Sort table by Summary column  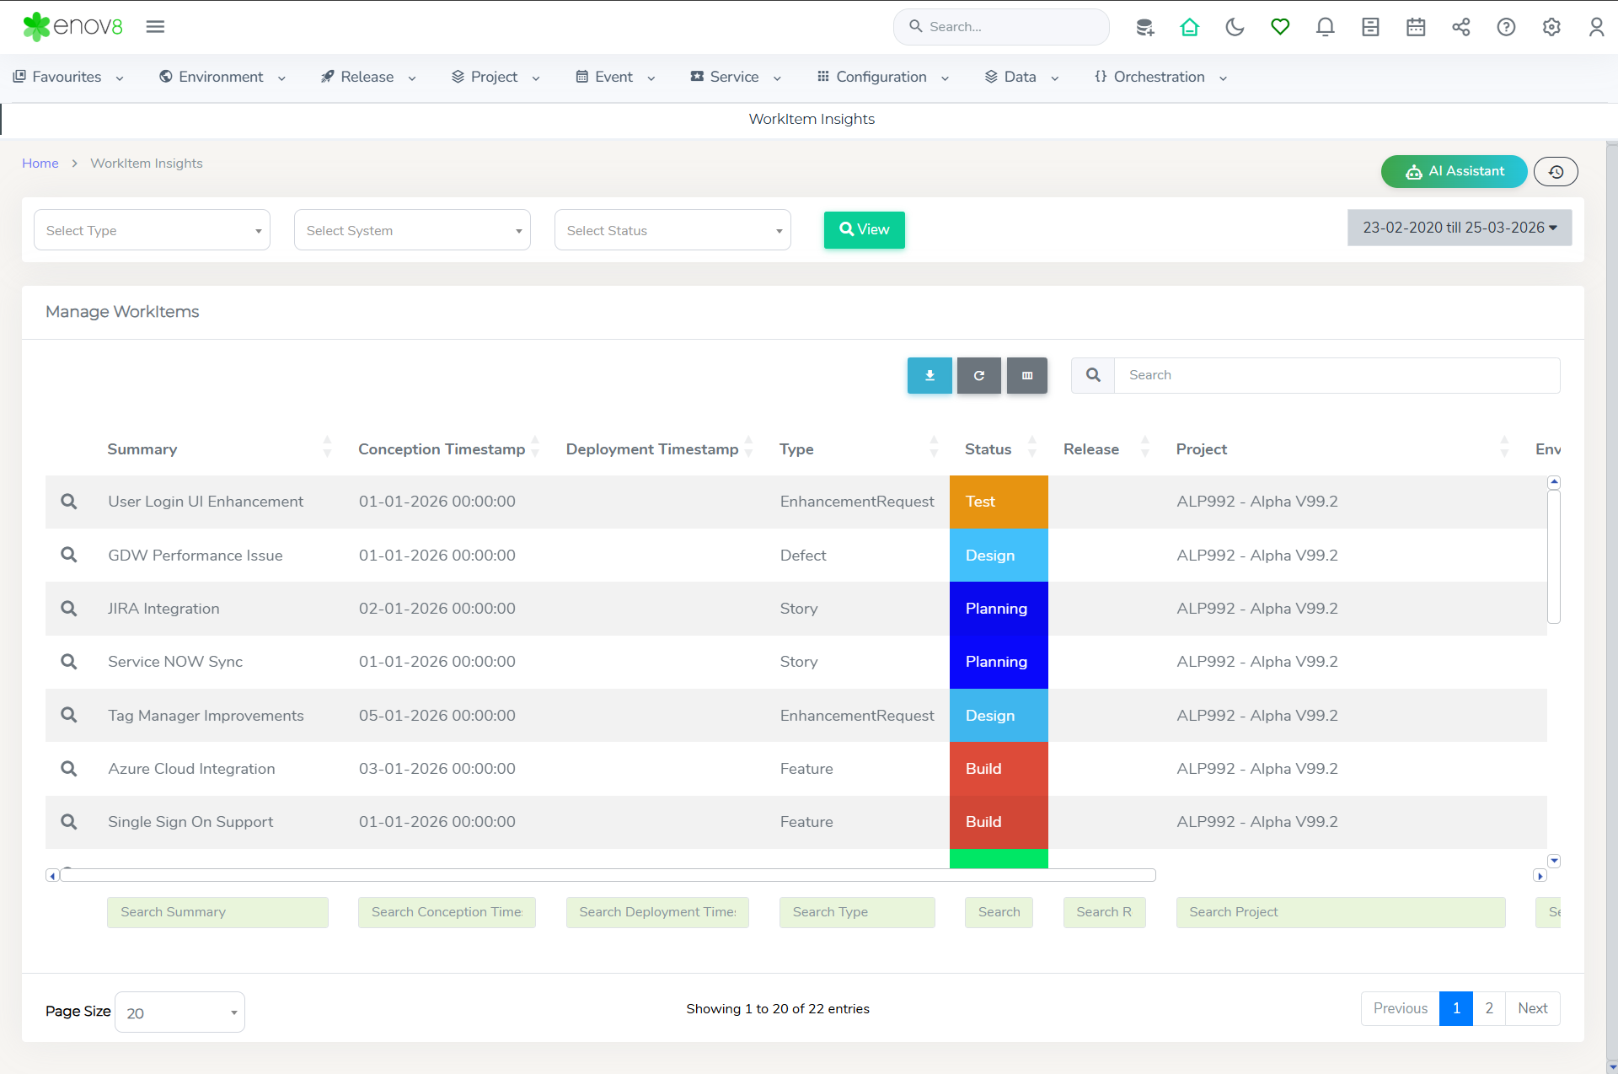coord(142,449)
